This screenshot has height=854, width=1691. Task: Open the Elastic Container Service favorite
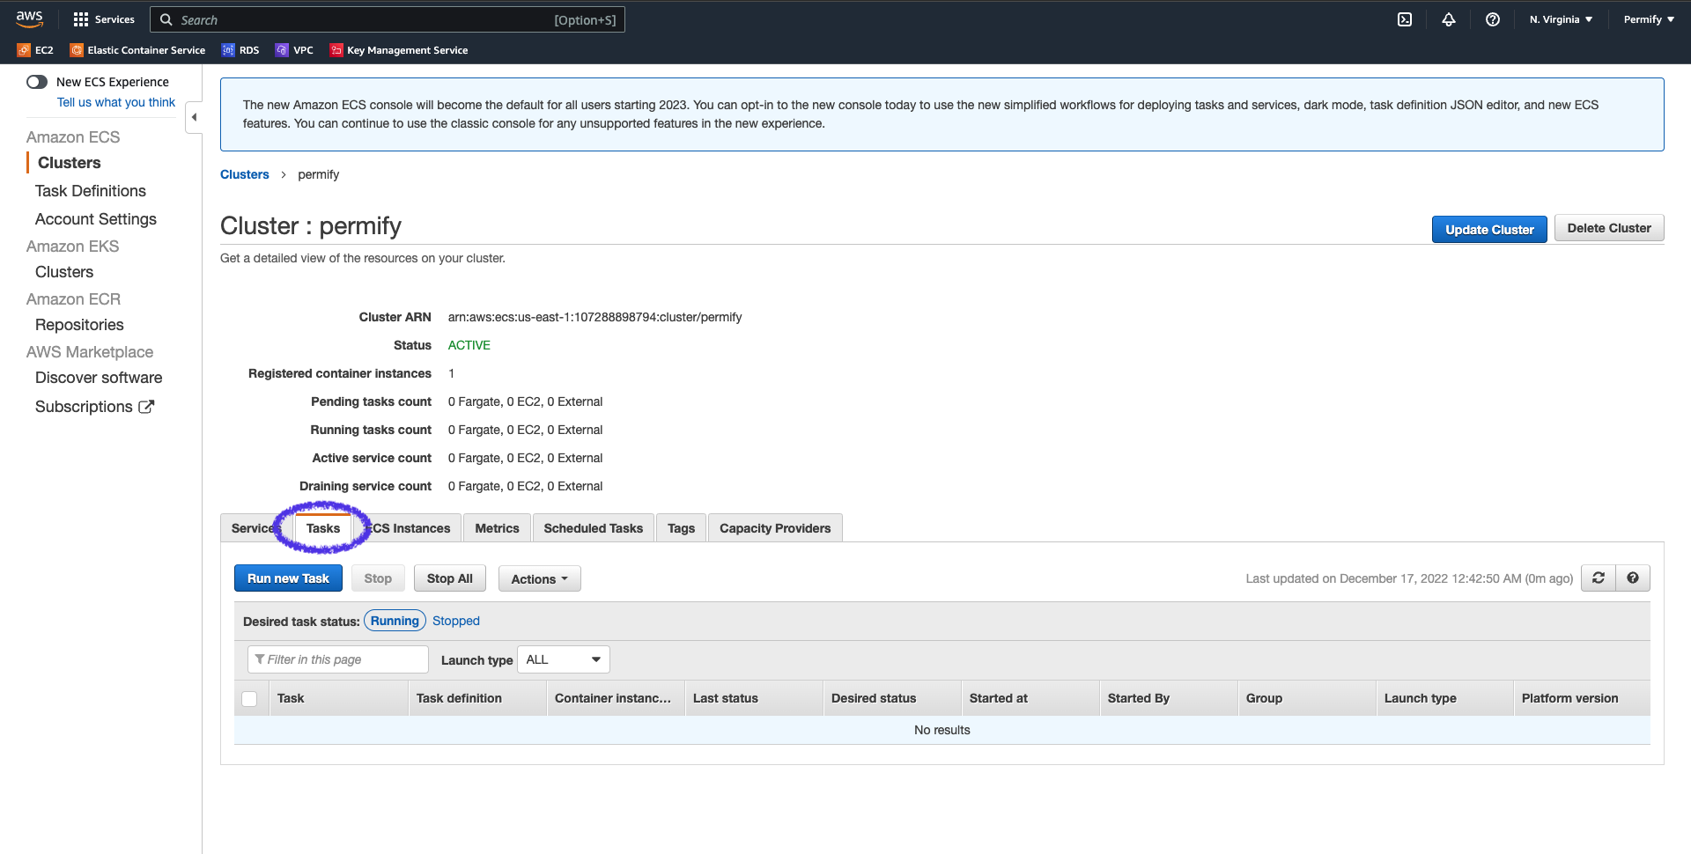[x=137, y=50]
